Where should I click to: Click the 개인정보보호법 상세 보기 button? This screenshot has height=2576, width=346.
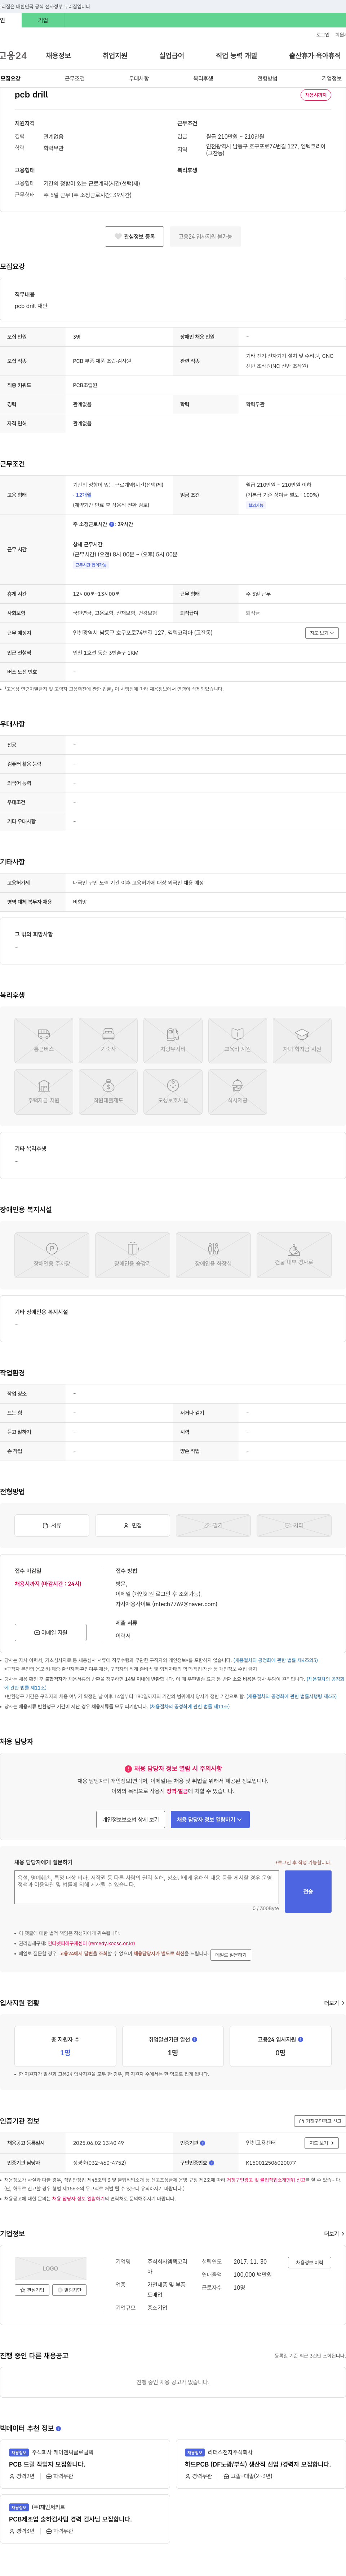[130, 1820]
